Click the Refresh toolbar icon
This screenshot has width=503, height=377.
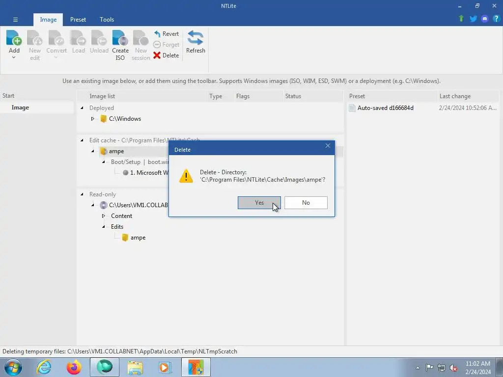(196, 38)
